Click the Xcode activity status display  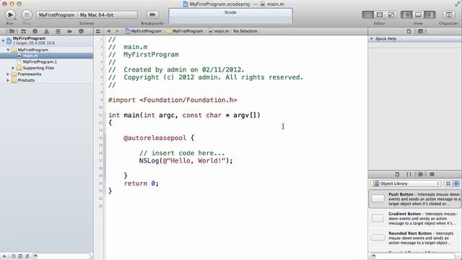(x=230, y=16)
